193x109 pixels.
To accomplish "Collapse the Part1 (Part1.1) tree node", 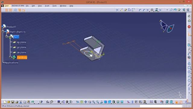I will (x=3, y=31).
